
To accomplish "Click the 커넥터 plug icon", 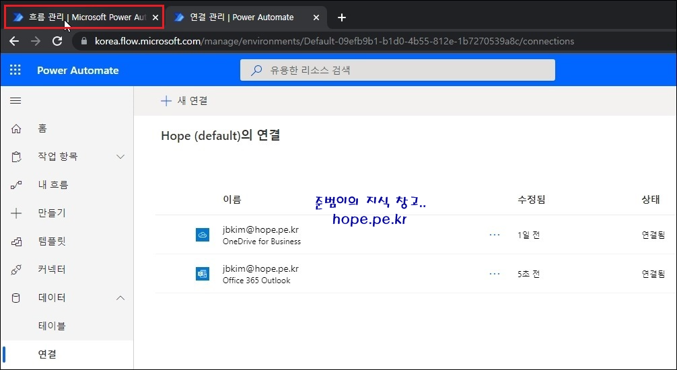I will 16,270.
